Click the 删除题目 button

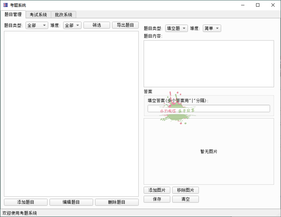(117, 202)
